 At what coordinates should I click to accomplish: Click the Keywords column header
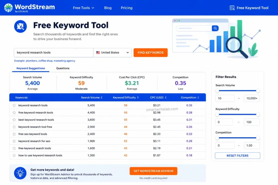(x=21, y=98)
